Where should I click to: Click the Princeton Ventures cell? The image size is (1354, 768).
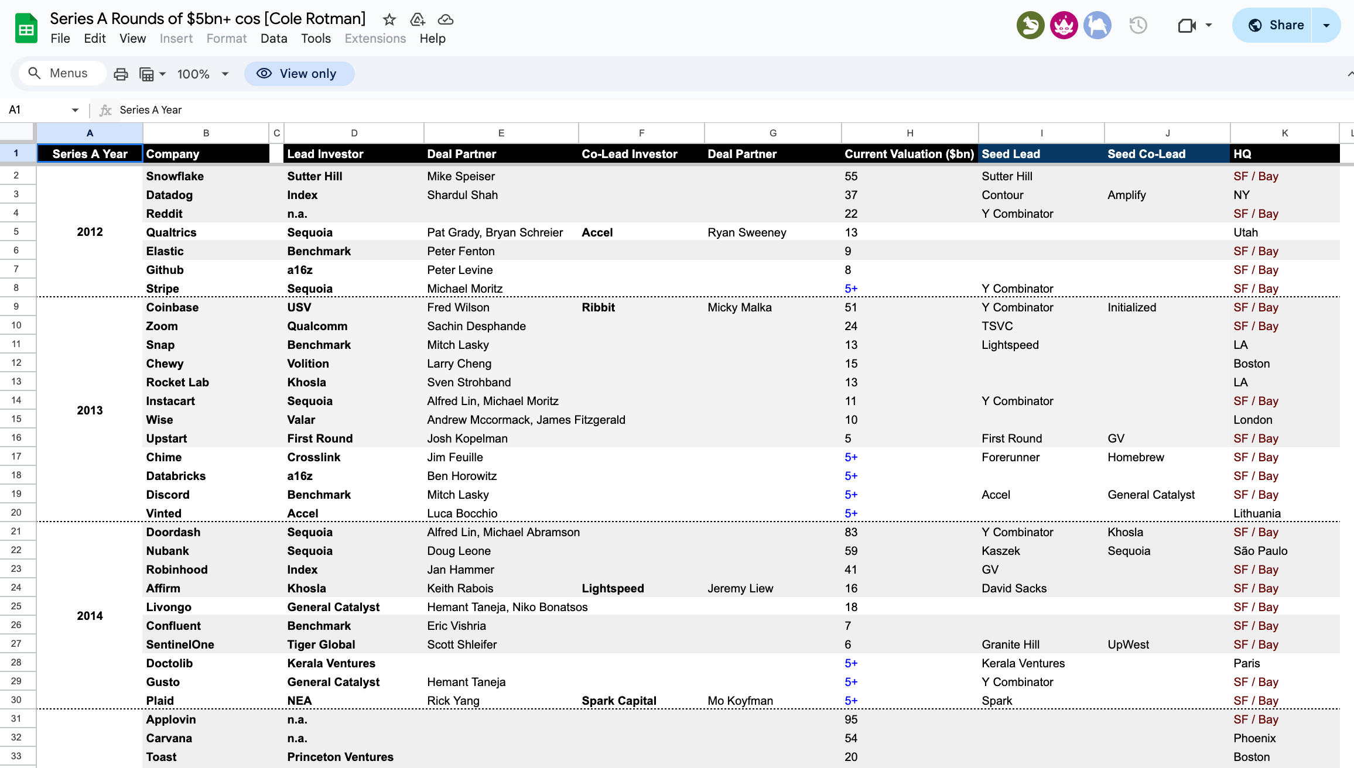coord(354,757)
